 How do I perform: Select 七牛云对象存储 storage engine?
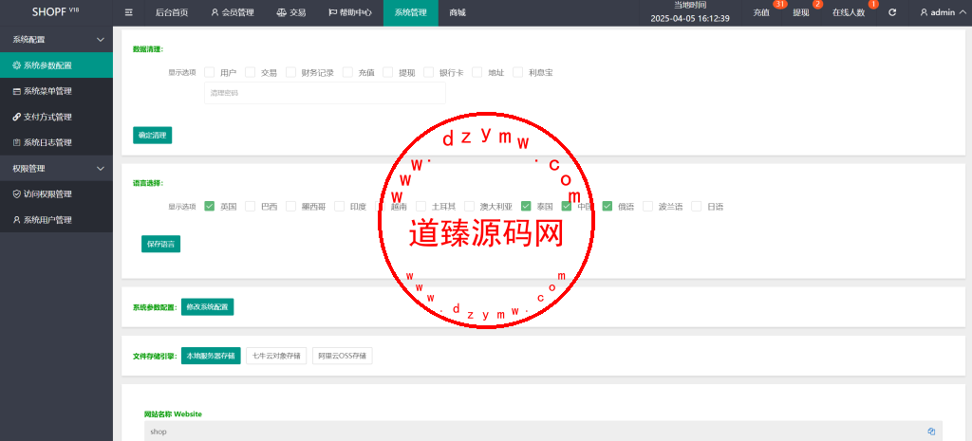[x=276, y=357]
